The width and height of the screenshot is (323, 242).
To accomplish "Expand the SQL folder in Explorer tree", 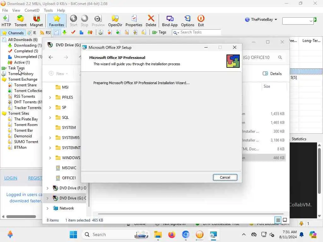I will click(50, 118).
